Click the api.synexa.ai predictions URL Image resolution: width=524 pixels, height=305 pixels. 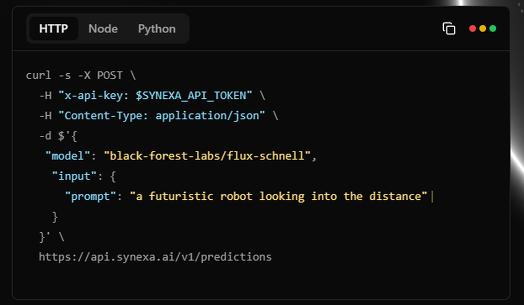[x=155, y=257]
